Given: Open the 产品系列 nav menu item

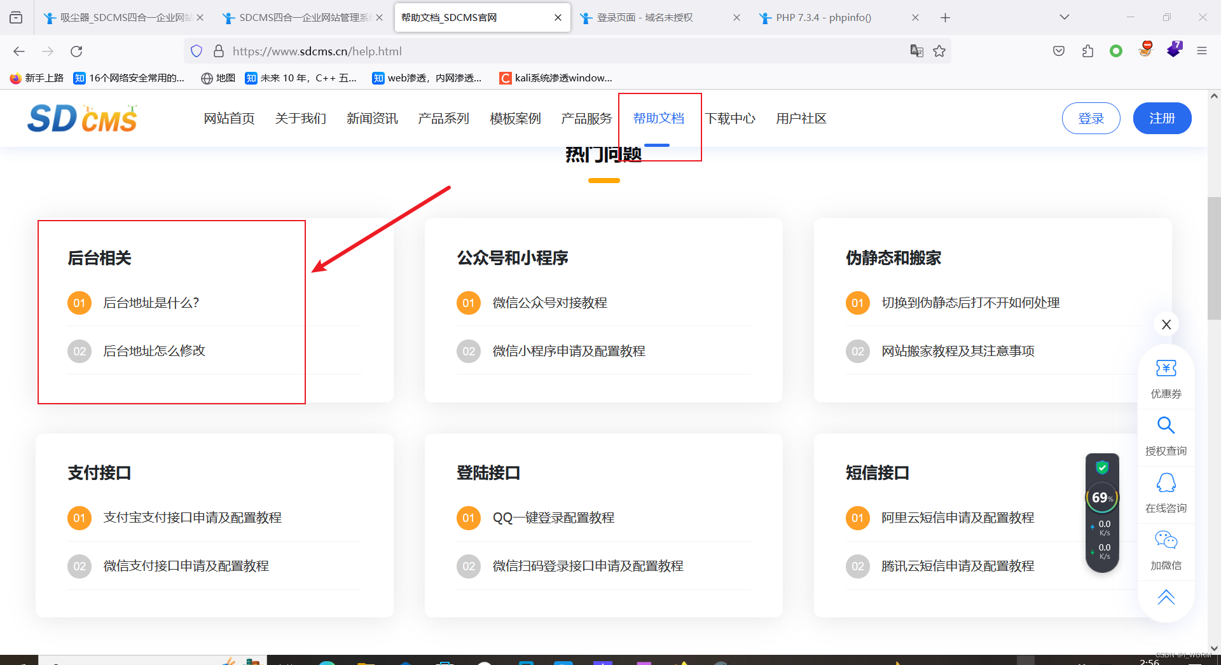Looking at the screenshot, I should [x=443, y=118].
